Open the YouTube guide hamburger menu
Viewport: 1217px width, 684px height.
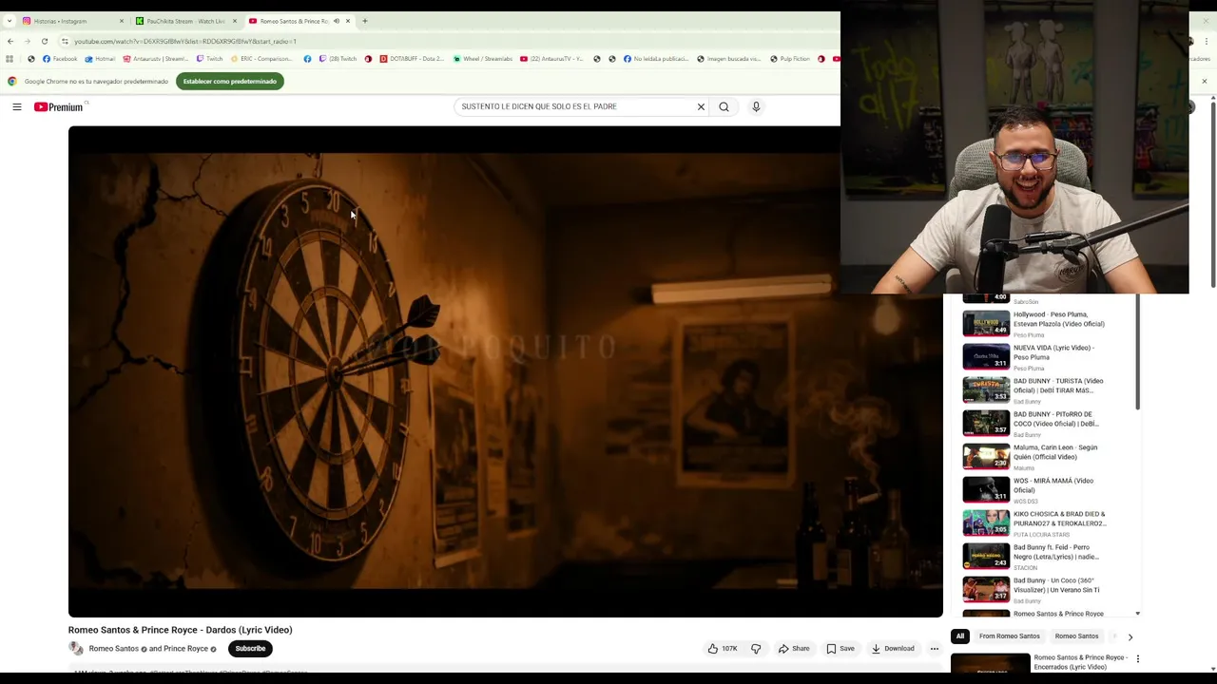tap(17, 107)
